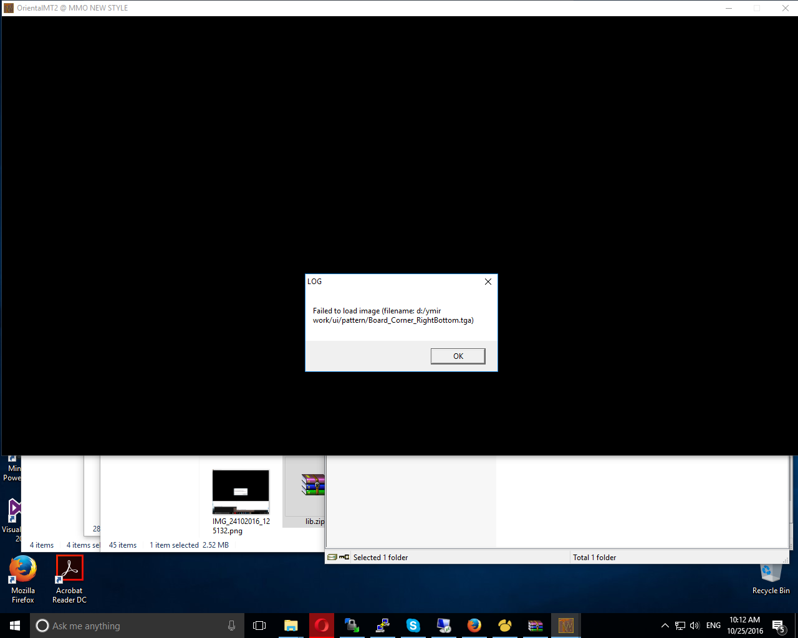Viewport: 798px width, 638px height.
Task: Click the Cortana microphone icon
Action: pos(231,626)
